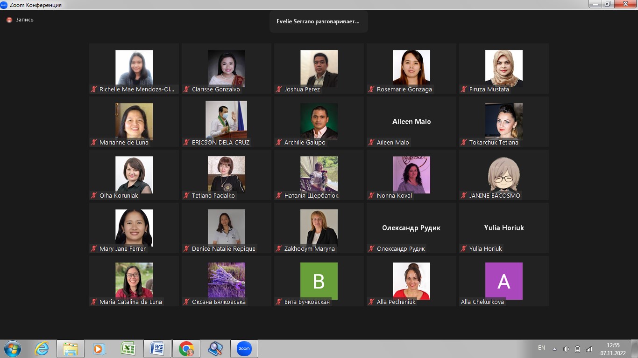Click the 'Evelie Serrano разговаривает' speaker banner
Screen dimensions: 638x358
coord(318,21)
